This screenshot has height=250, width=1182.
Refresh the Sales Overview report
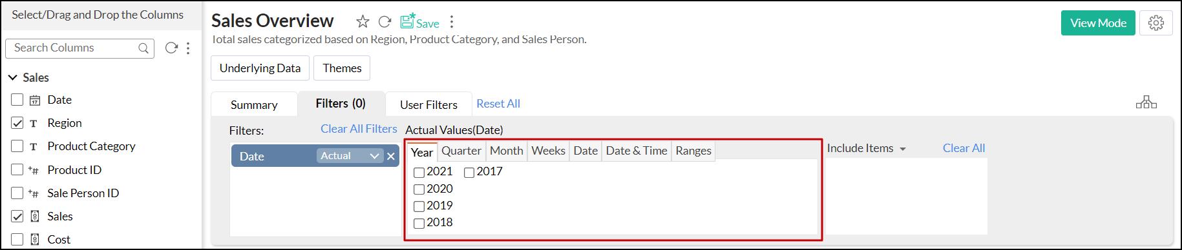click(385, 22)
